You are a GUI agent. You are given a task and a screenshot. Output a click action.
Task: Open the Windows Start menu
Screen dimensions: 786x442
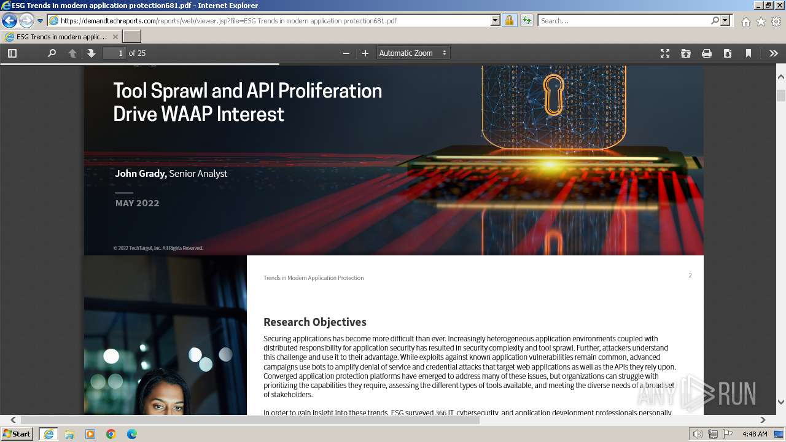point(17,434)
